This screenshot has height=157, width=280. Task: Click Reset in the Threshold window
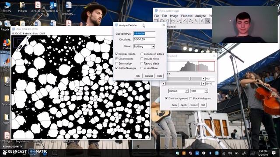194,105
